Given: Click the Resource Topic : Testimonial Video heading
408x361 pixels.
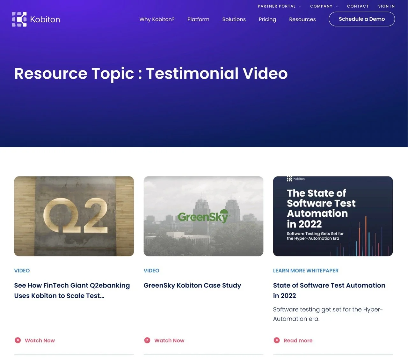Looking at the screenshot, I should pyautogui.click(x=151, y=74).
